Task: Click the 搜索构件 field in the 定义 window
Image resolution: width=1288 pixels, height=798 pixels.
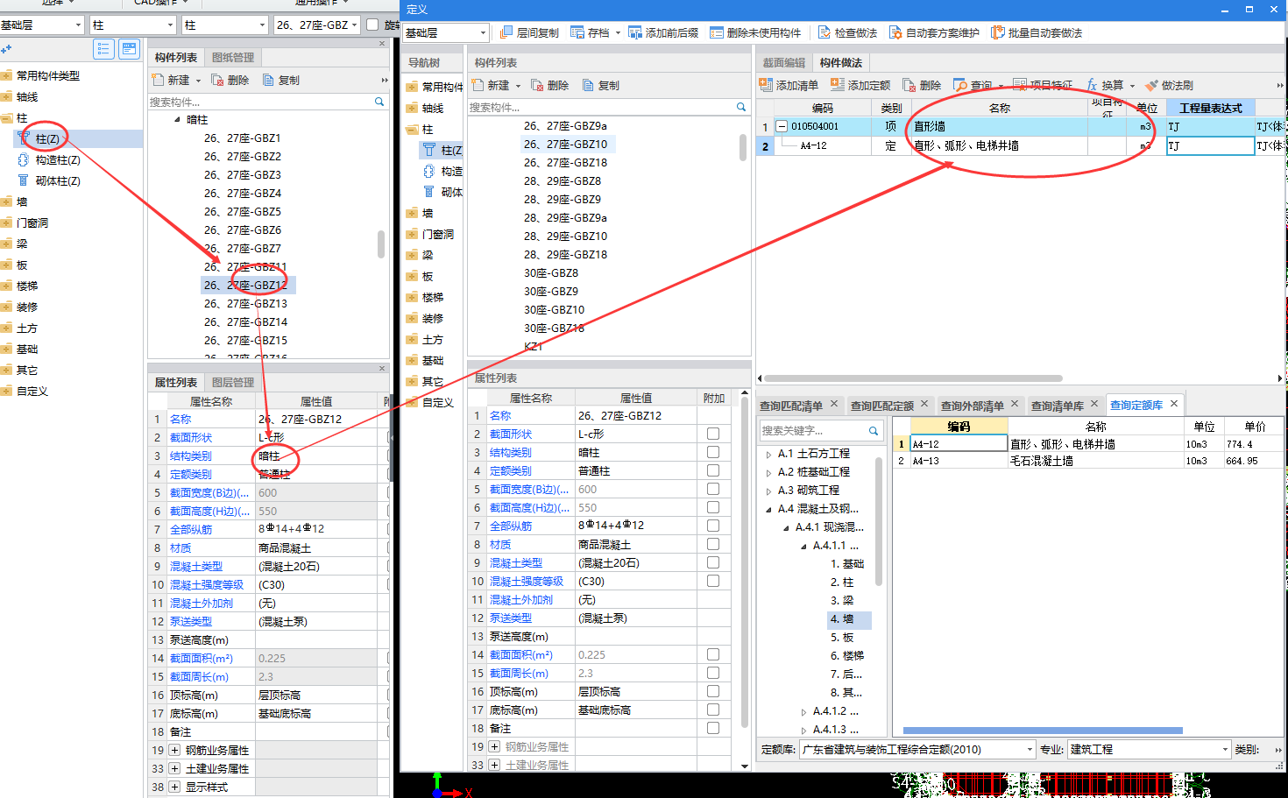Action: (x=601, y=107)
